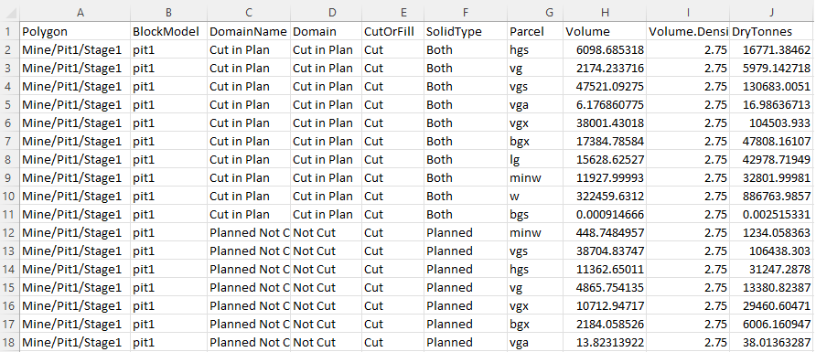The width and height of the screenshot is (816, 352).
Task: Select volume cell 6.176860775
Action: pos(605,104)
